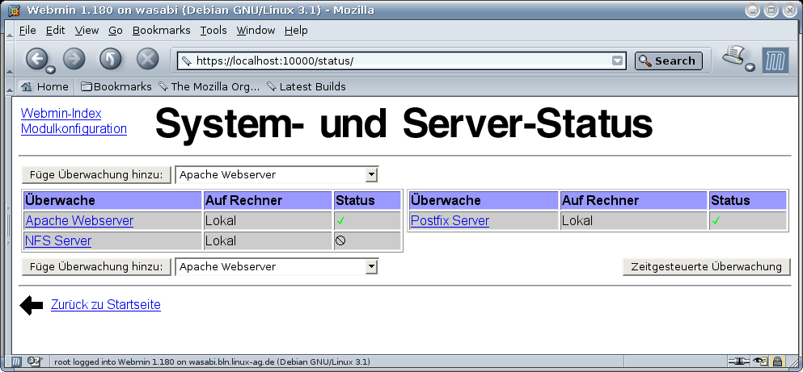
Task: Open the Postfix Server monitor link
Action: [x=449, y=220]
